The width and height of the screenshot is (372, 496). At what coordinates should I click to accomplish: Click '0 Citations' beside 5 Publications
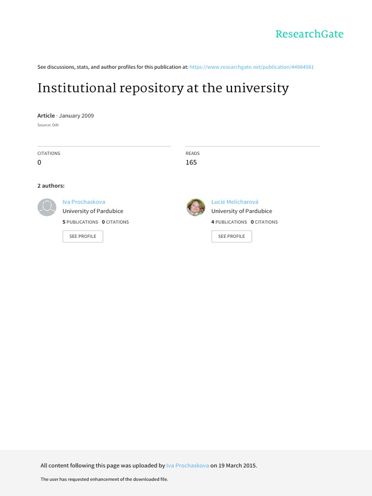(x=115, y=222)
